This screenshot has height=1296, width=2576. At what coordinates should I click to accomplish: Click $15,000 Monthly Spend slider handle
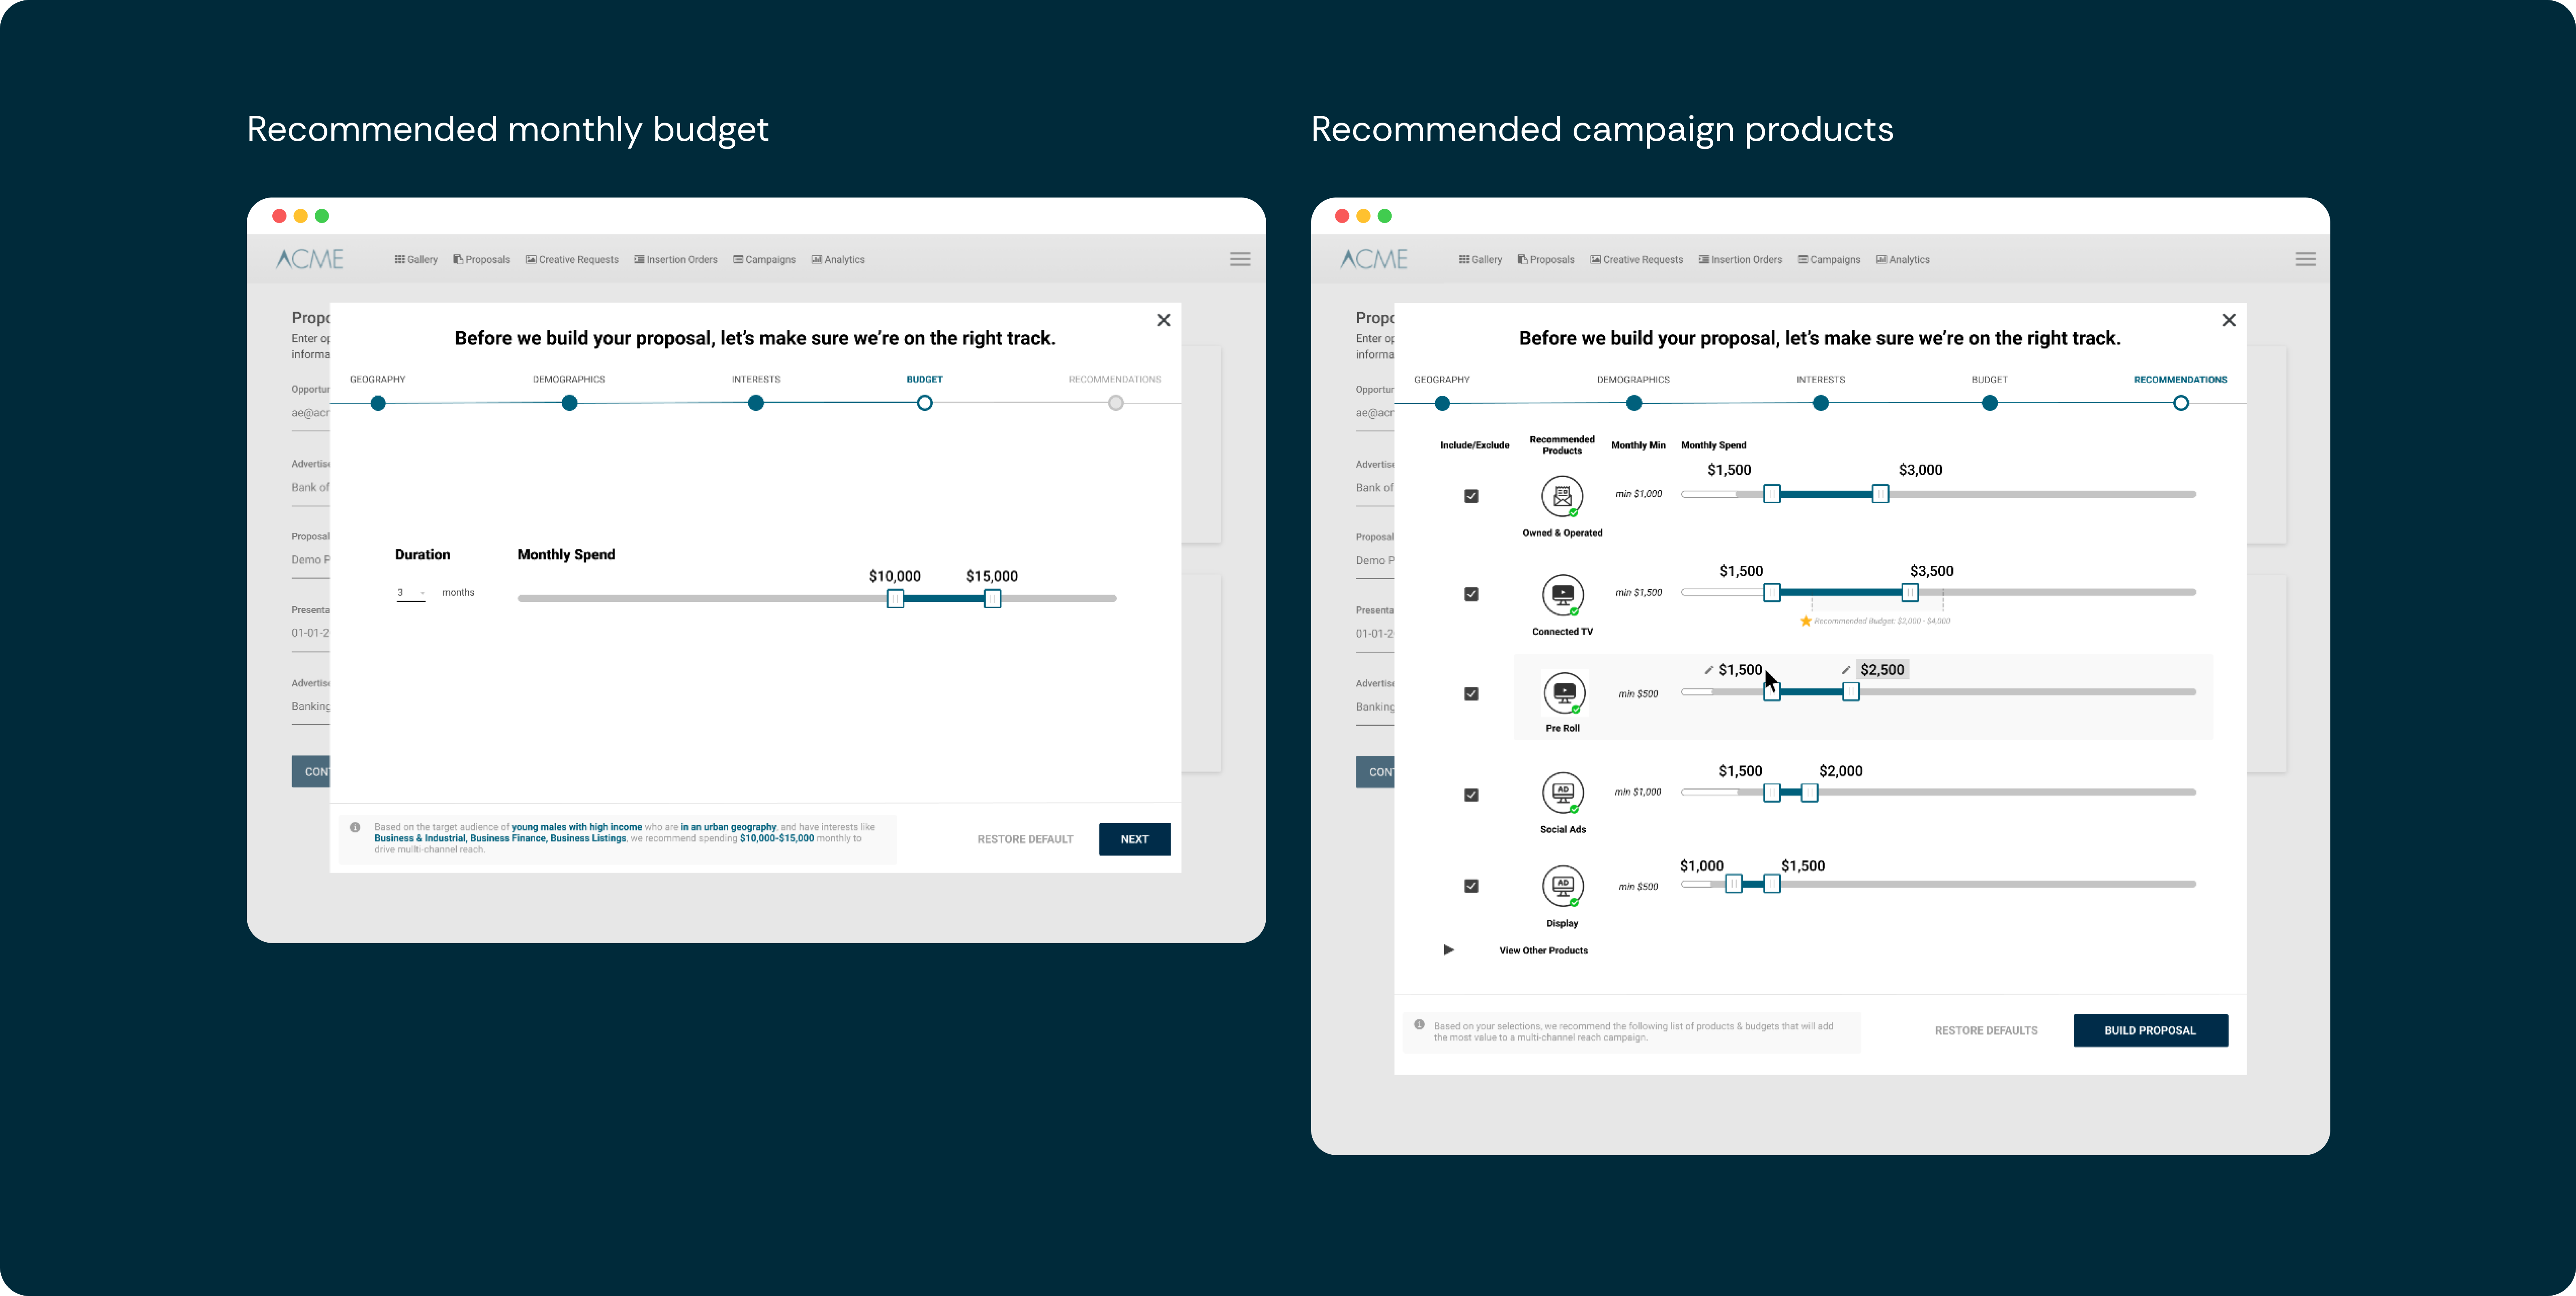[x=992, y=598]
